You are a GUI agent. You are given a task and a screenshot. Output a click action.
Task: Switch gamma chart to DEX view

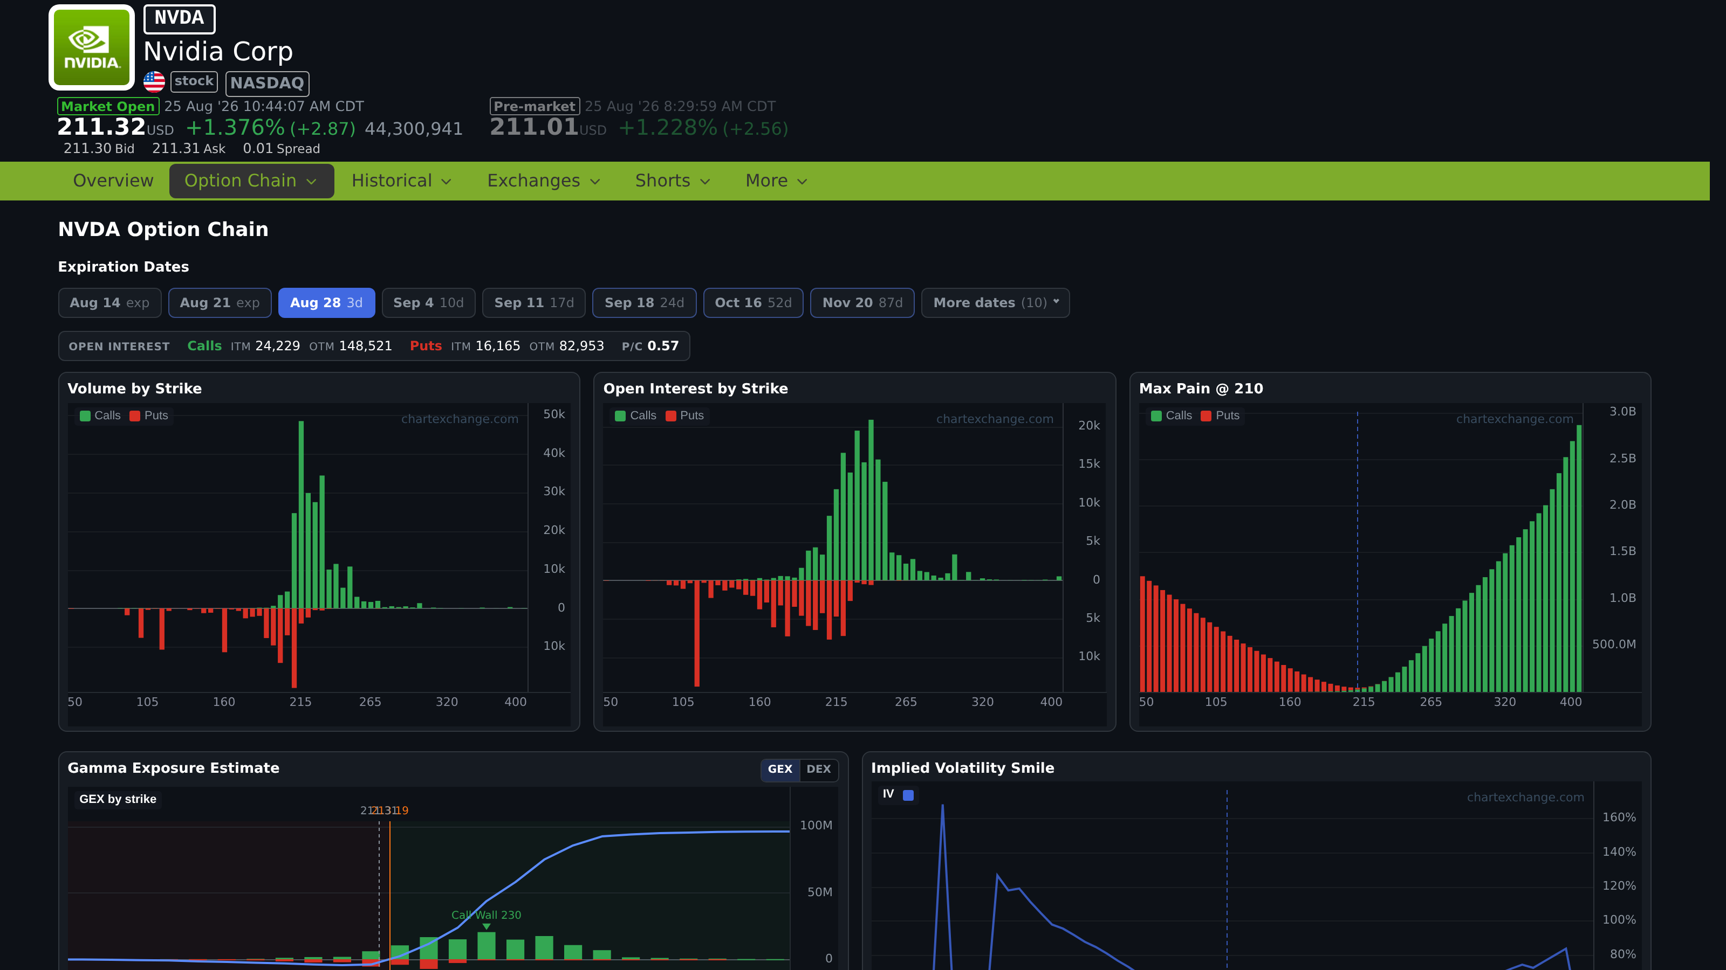click(819, 769)
